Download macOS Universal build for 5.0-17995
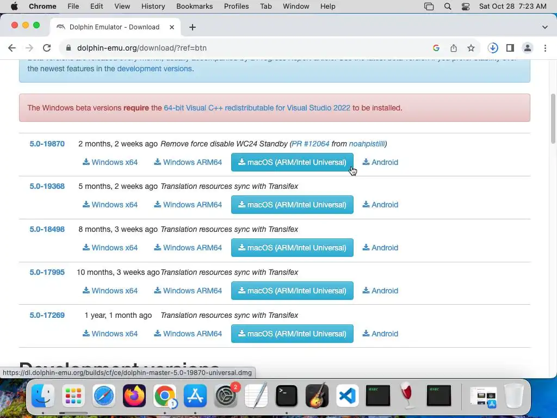This screenshot has width=557, height=418. [292, 291]
